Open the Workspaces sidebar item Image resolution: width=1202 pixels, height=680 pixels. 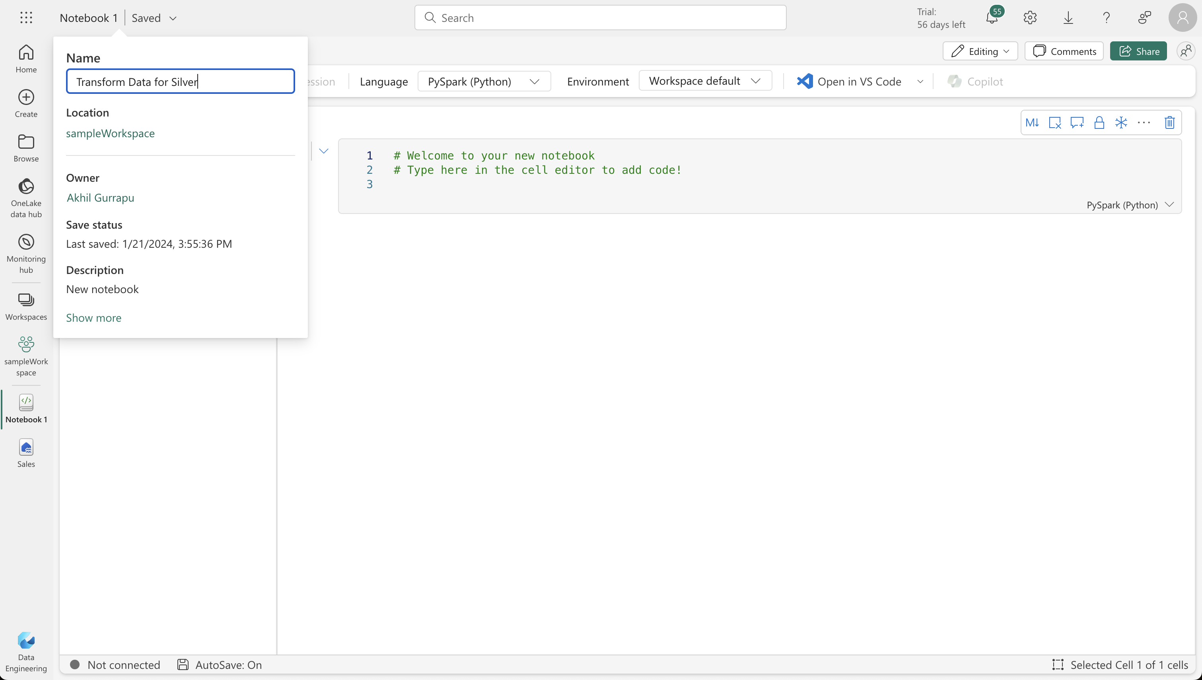click(x=26, y=306)
